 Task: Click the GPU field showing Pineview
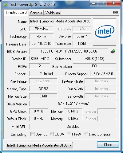(x=42, y=29)
